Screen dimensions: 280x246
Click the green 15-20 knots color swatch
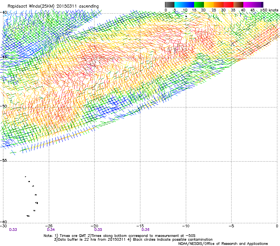199,5
